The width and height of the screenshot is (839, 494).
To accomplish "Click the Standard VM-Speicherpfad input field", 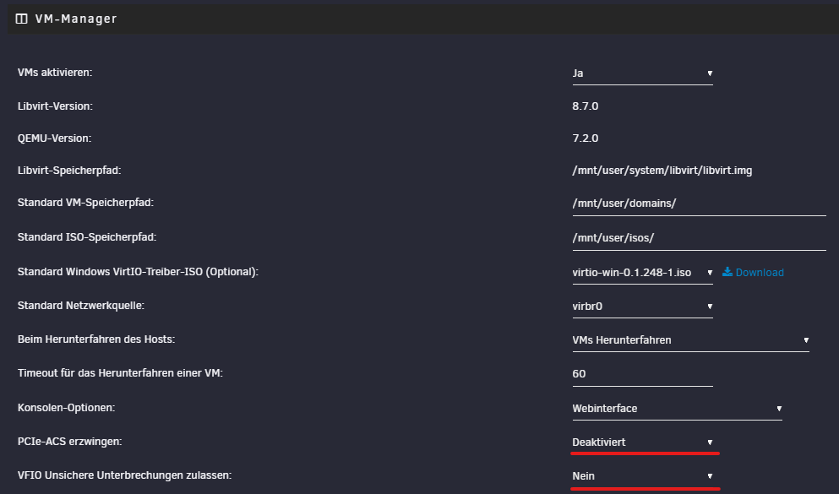I will point(699,204).
